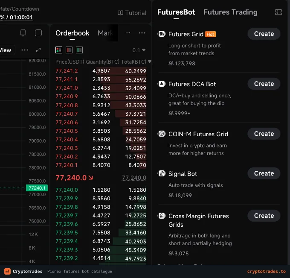Select bid price 77,239.4
Viewport: 290px width, 278px height.
67,241
